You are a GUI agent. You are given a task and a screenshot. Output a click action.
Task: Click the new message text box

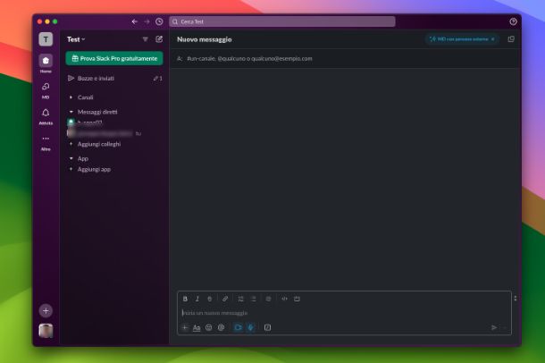pyautogui.click(x=344, y=313)
